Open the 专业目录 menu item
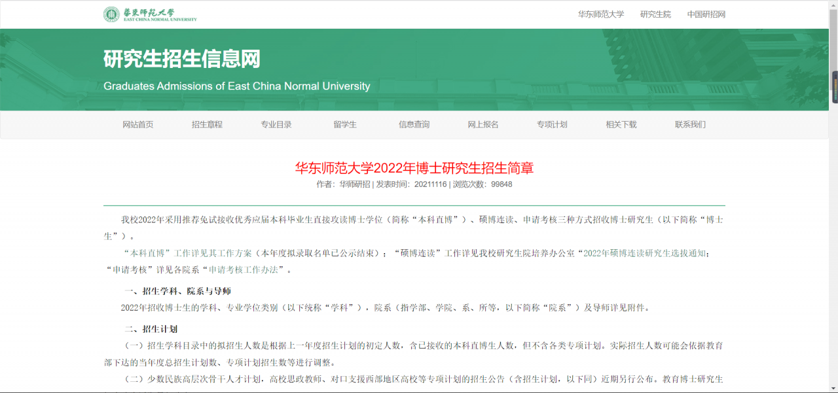Viewport: 838px width, 393px height. pos(276,125)
